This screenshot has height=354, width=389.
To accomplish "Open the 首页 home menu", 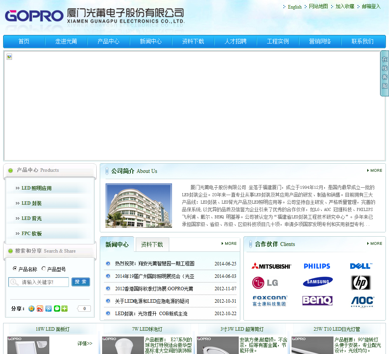I will [x=24, y=42].
